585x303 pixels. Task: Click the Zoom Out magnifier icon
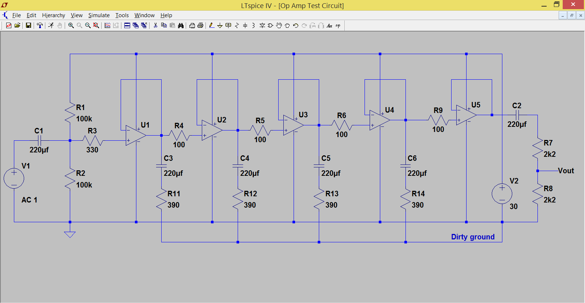(88, 25)
